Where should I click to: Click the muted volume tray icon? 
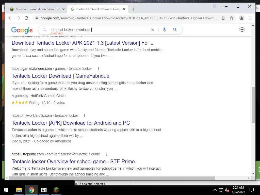(227, 190)
